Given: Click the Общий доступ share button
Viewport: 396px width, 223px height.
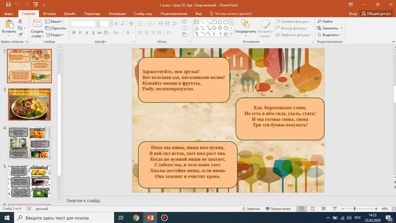Looking at the screenshot, I should 376,14.
